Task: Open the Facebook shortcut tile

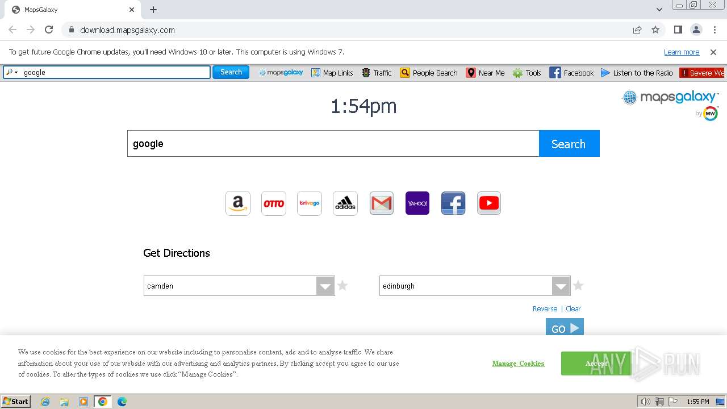Action: point(453,203)
